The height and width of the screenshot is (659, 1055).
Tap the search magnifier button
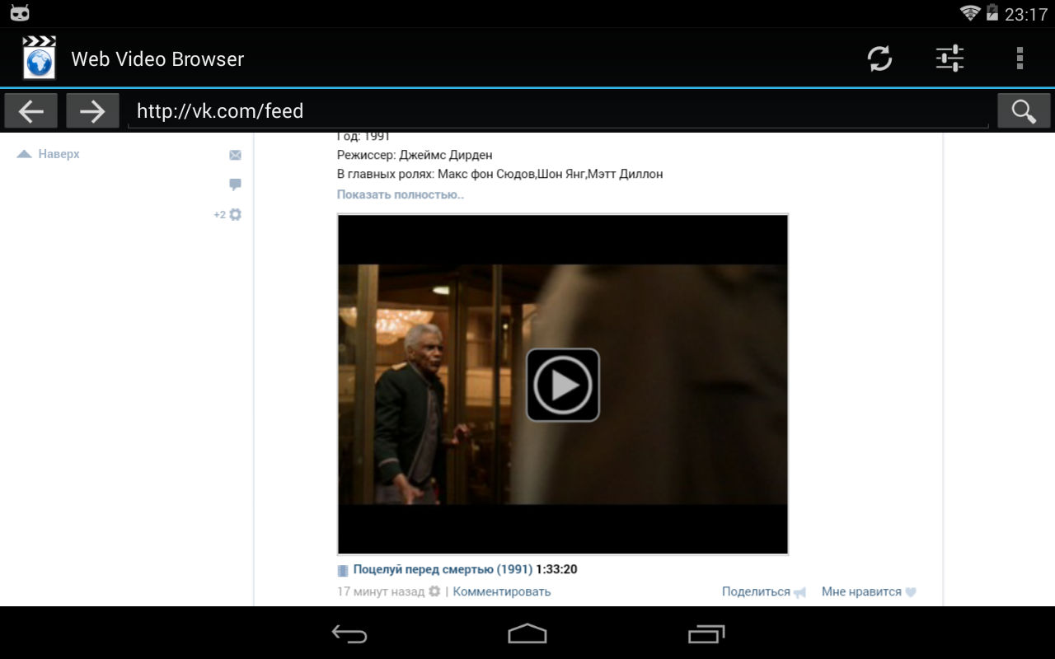[x=1024, y=111]
